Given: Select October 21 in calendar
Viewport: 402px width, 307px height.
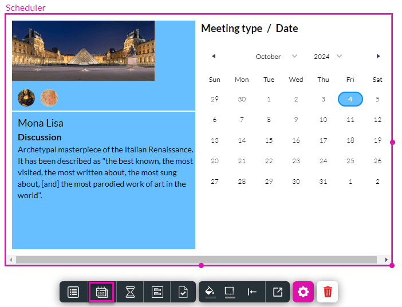Looking at the screenshot, I should click(x=242, y=161).
